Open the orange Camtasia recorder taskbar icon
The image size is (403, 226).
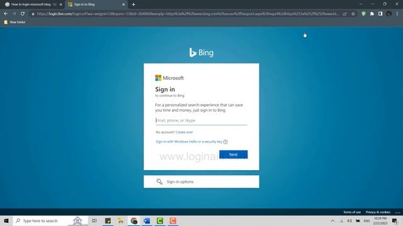pos(173,221)
